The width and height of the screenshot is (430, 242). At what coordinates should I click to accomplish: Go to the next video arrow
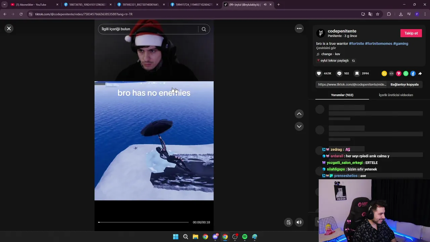299,126
